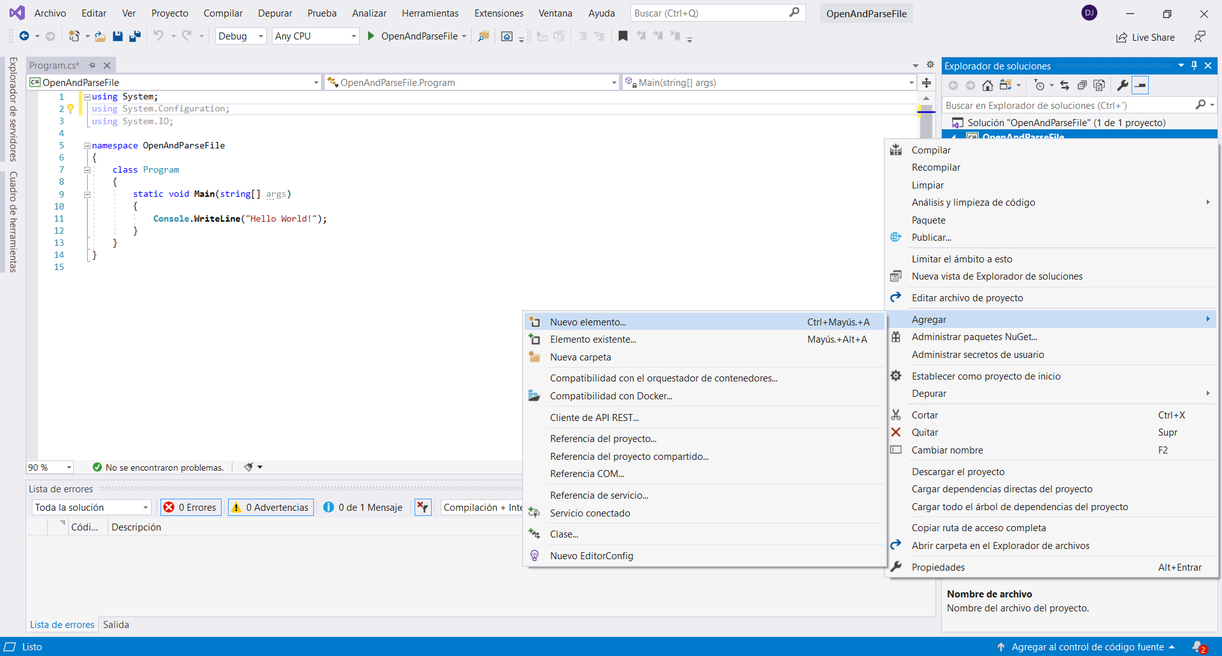
Task: Expand the Toda la solución scope dropdown
Action: pyautogui.click(x=91, y=508)
